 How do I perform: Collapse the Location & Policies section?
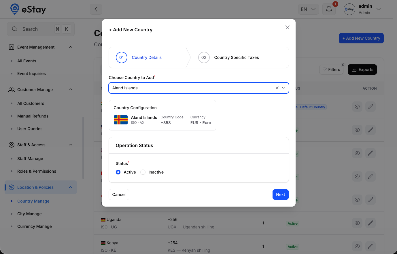click(71, 187)
